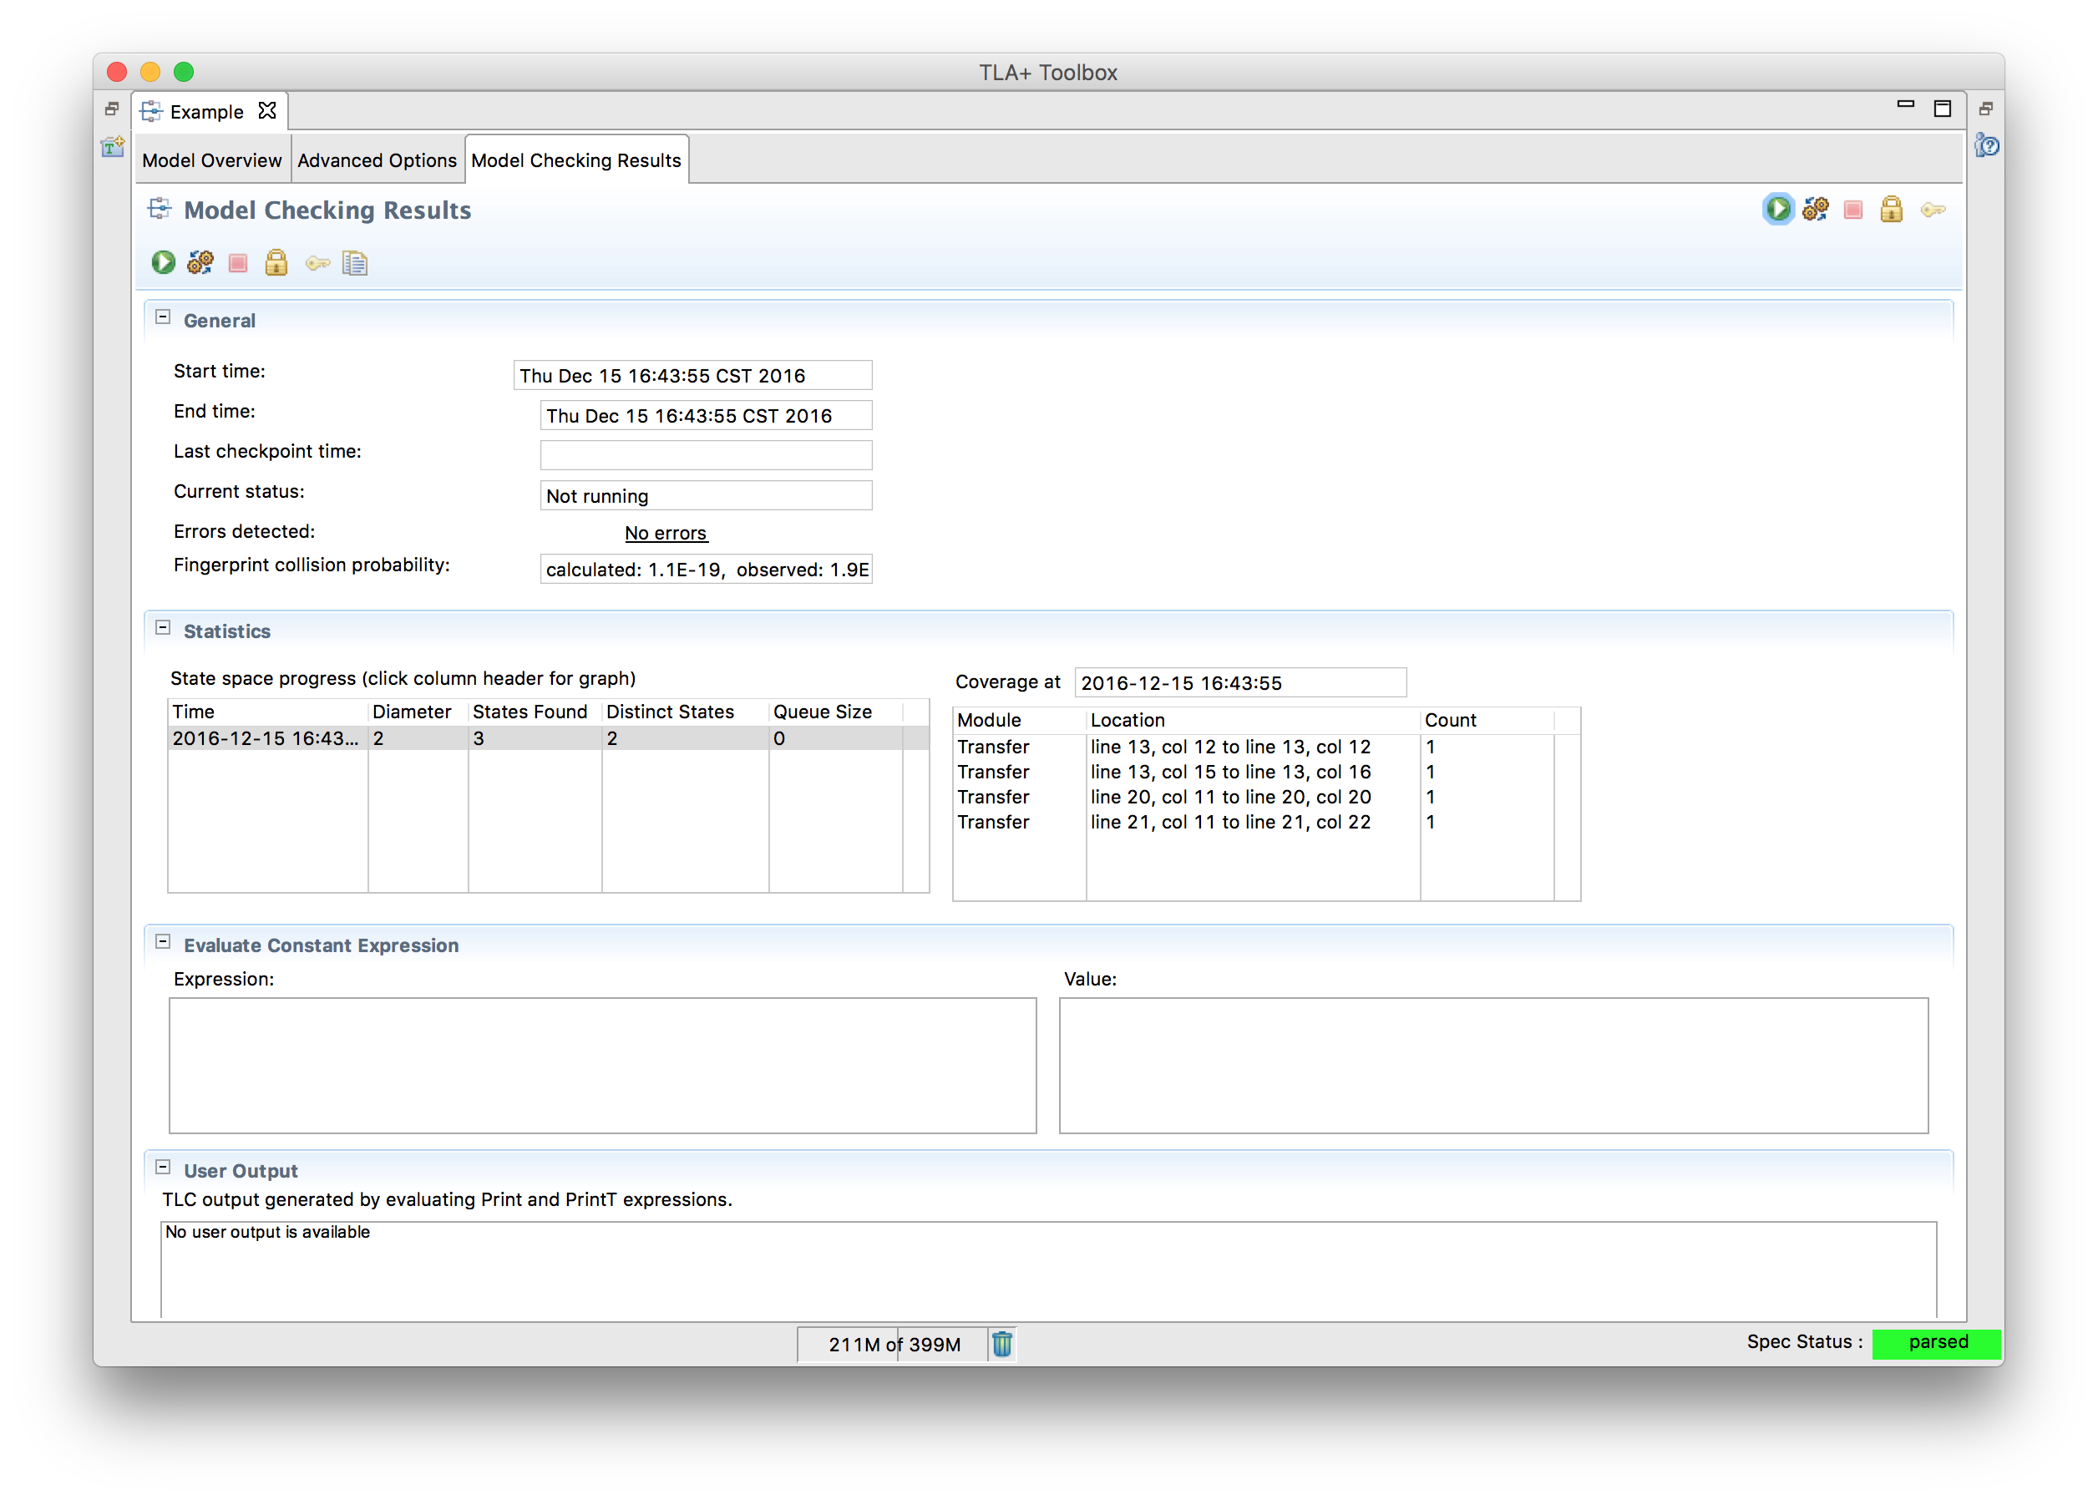This screenshot has height=1500, width=2098.
Task: Switch to the Model Overview tab
Action: tap(212, 160)
